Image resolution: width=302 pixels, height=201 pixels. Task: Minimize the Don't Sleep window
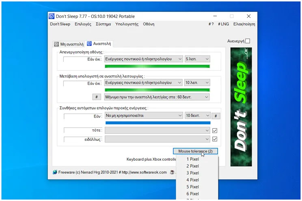tap(215, 16)
